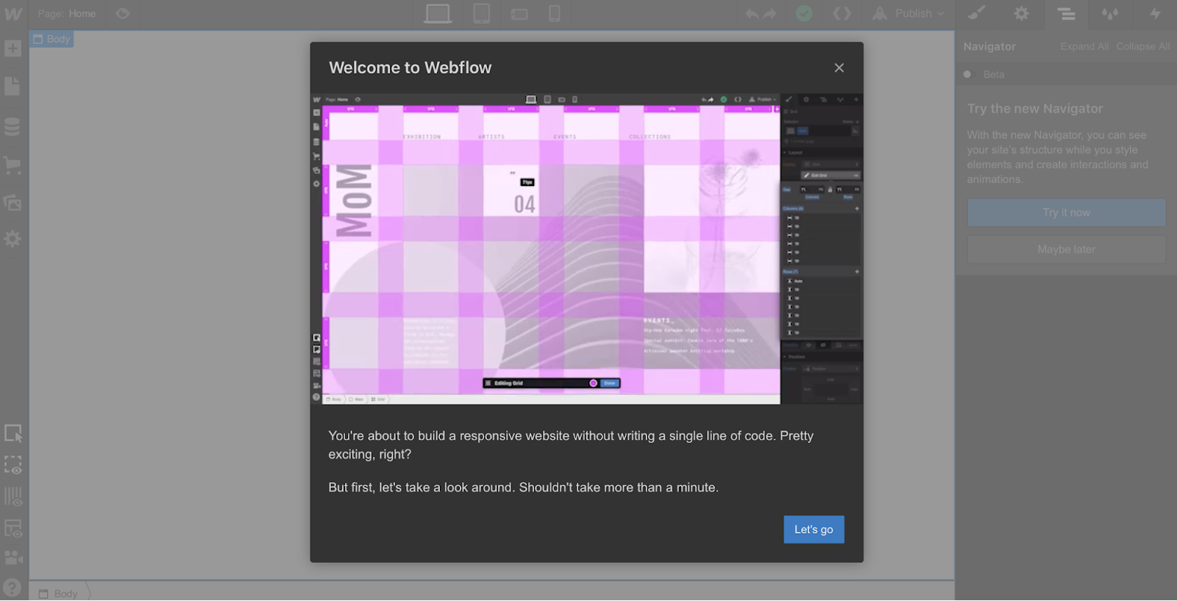This screenshot has width=1177, height=601.
Task: Open the Export code brackets icon
Action: click(x=842, y=14)
